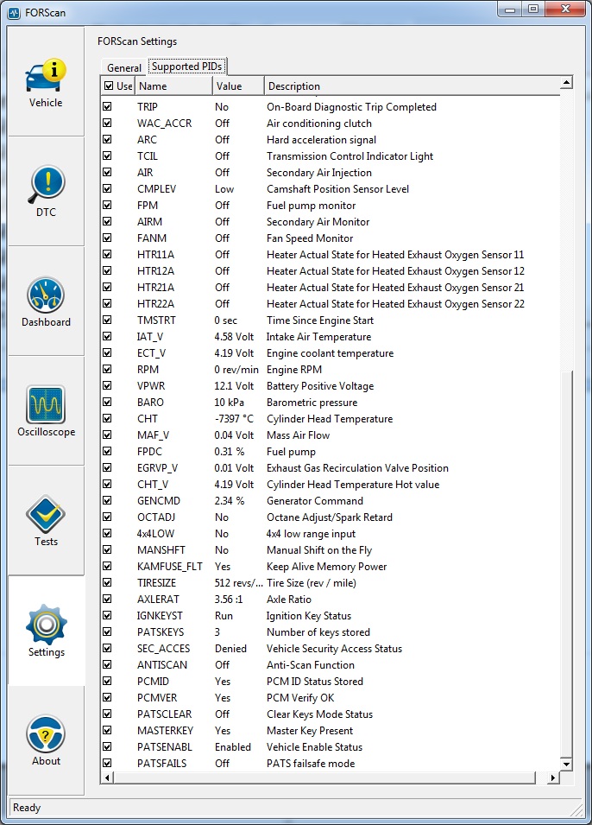Select the TCIL row name
Image resolution: width=592 pixels, height=825 pixels.
pos(148,155)
